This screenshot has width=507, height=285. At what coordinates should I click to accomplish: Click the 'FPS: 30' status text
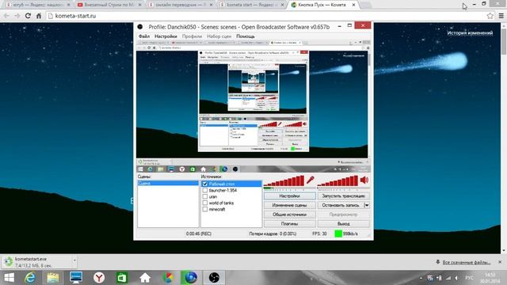click(319, 234)
